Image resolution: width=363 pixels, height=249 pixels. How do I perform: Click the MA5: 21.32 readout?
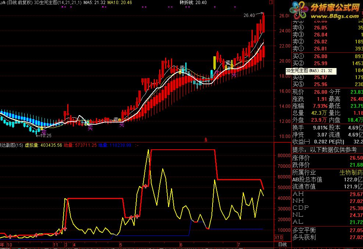[x=94, y=3]
